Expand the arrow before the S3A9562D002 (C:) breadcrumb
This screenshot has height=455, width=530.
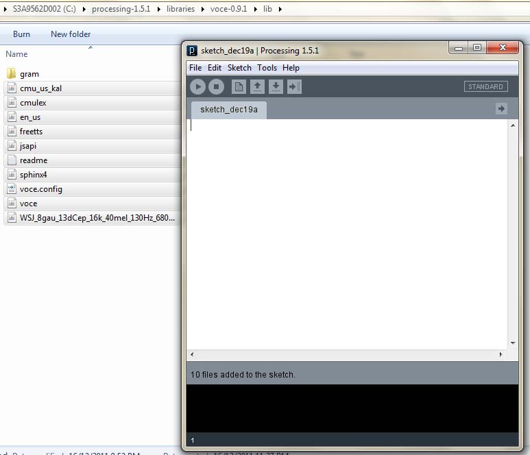[x=5, y=9]
